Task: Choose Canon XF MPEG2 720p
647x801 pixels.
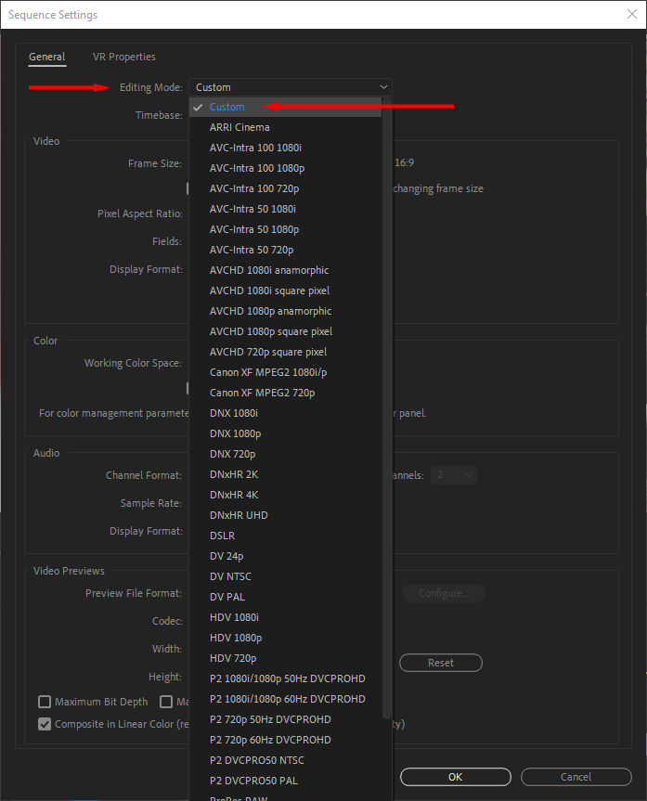Action: pyautogui.click(x=262, y=393)
